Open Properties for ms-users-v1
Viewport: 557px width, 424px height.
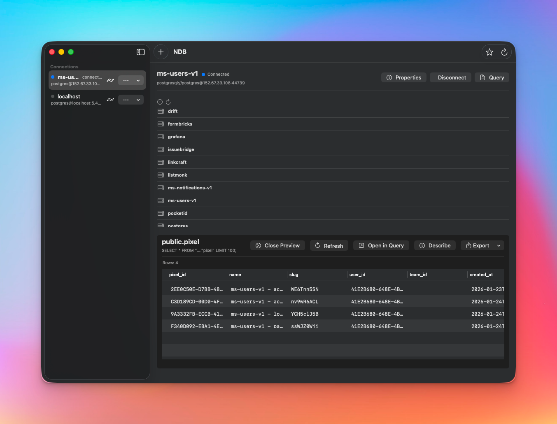[x=403, y=77]
